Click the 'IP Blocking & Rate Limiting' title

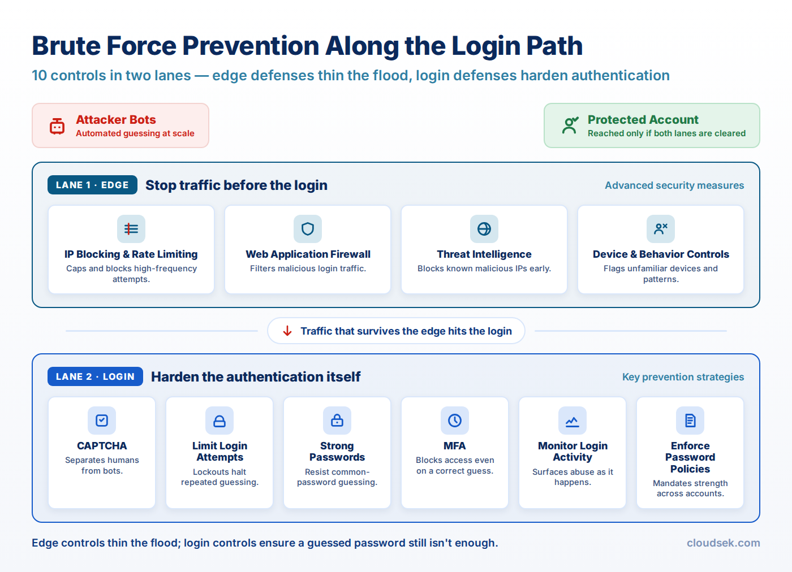pos(131,254)
